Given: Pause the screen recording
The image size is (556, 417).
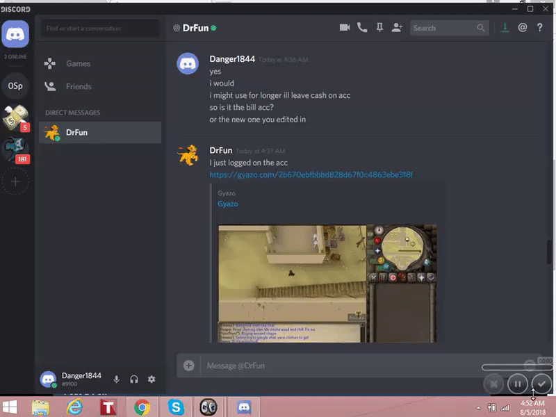Looking at the screenshot, I should (517, 384).
